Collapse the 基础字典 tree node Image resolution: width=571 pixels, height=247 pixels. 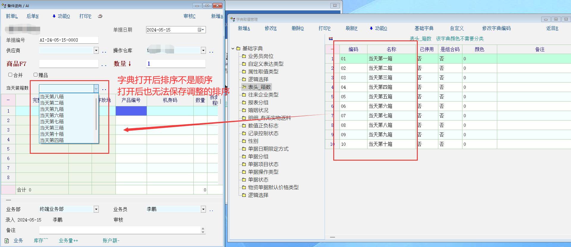[233, 48]
